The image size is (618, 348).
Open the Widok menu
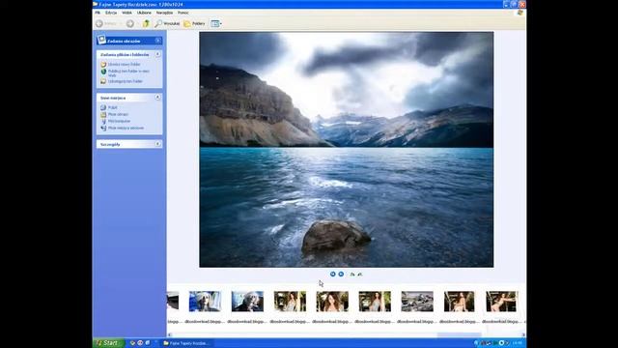(x=126, y=13)
